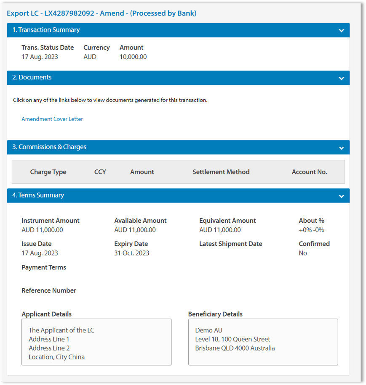Collapse Terms Summary using its chevron arrow

(x=341, y=196)
